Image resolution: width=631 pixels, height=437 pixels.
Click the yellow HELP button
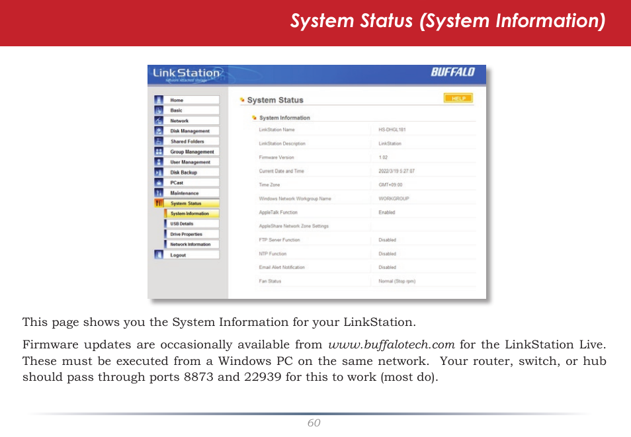pos(458,99)
